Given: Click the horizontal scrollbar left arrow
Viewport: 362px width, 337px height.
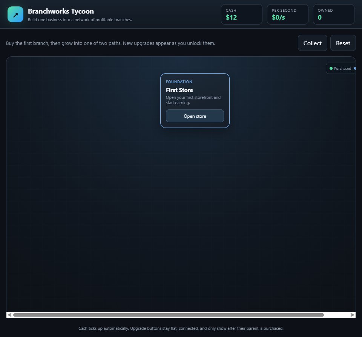Looking at the screenshot, I should tap(9, 315).
